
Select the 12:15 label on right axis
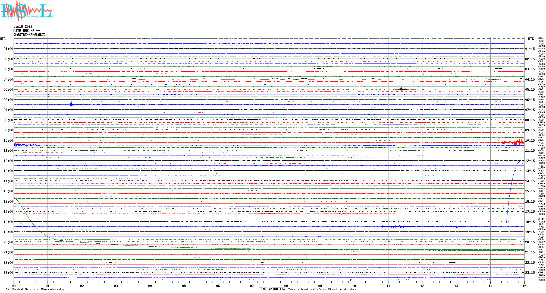point(530,161)
